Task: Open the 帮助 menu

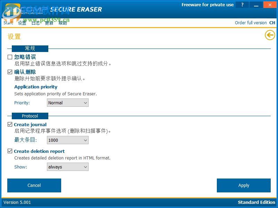Action: [63, 23]
